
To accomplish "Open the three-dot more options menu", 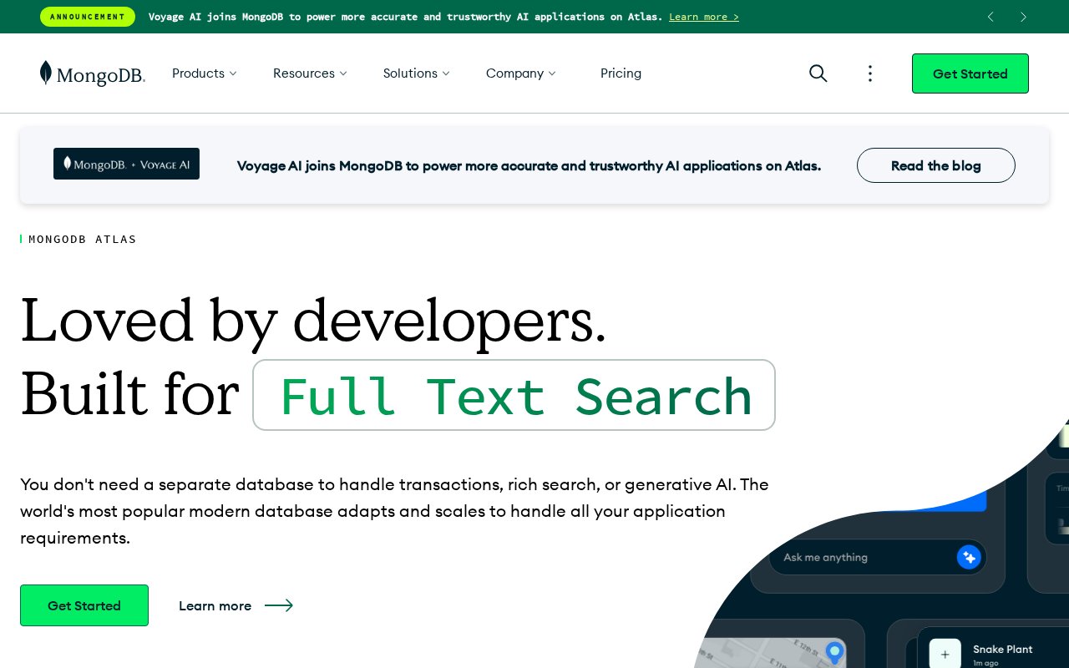I will click(x=870, y=73).
